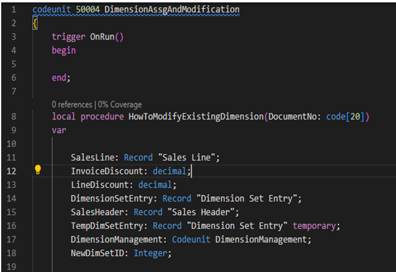Click line number 5 in the gutter

coord(14,64)
